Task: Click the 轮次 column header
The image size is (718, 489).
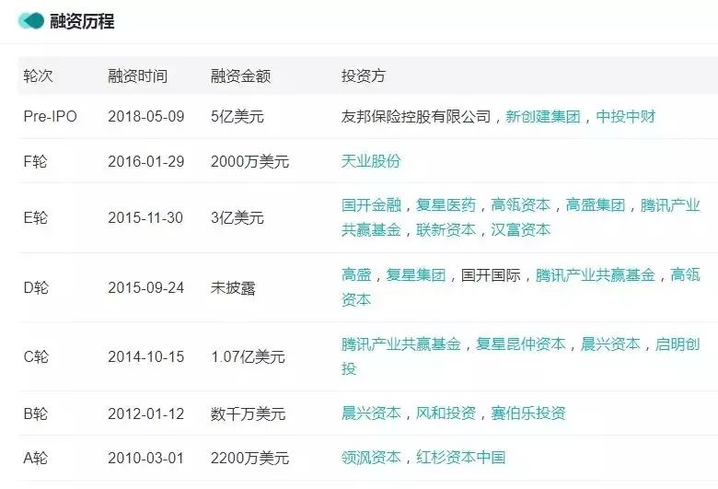Action: pyautogui.click(x=38, y=76)
